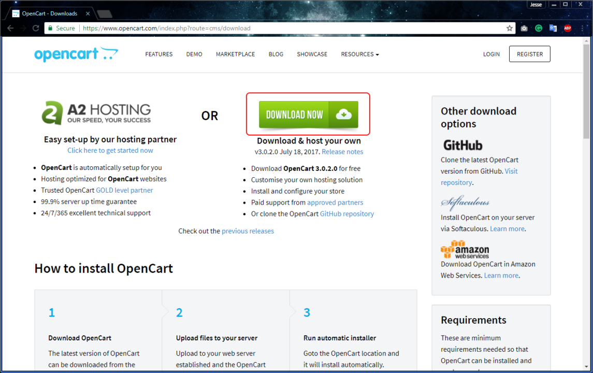Click the green Download Now button
Viewport: 593px width, 373px height.
tap(308, 114)
